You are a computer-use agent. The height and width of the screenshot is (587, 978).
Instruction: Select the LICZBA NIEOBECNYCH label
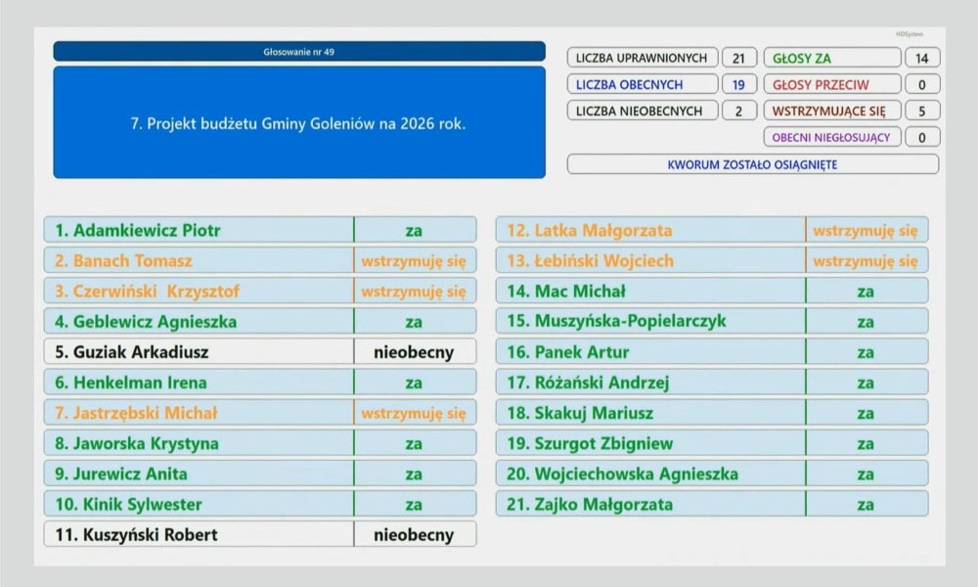coord(642,112)
